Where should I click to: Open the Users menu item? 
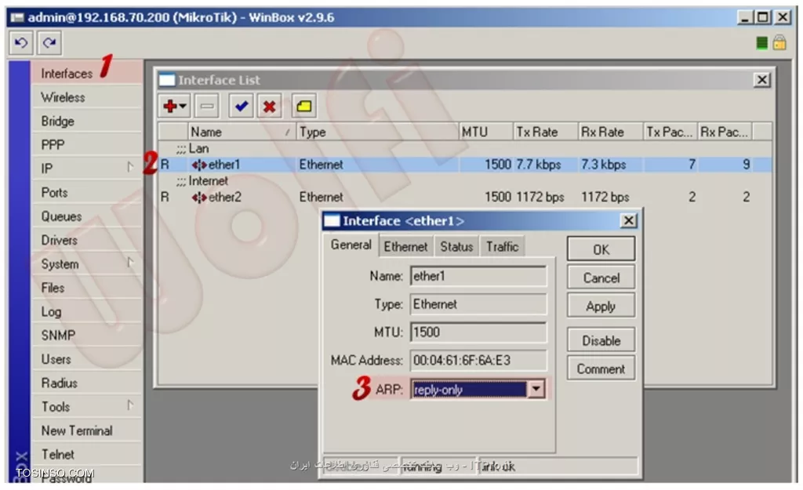click(x=87, y=359)
